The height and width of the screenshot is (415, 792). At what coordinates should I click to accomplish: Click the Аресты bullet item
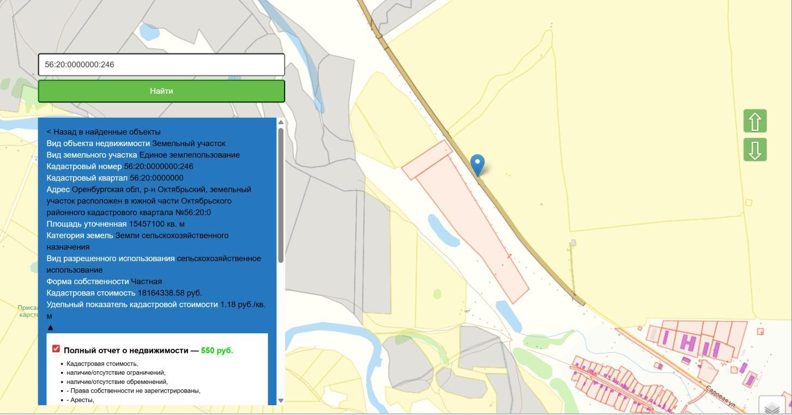80,400
